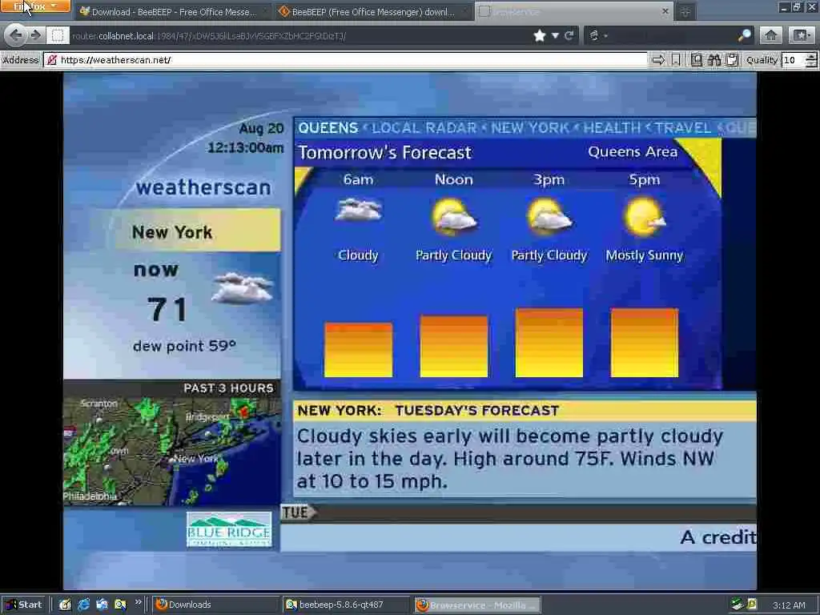This screenshot has width=820, height=615.
Task: Click the system clock showing 3:12 AM
Action: click(789, 605)
